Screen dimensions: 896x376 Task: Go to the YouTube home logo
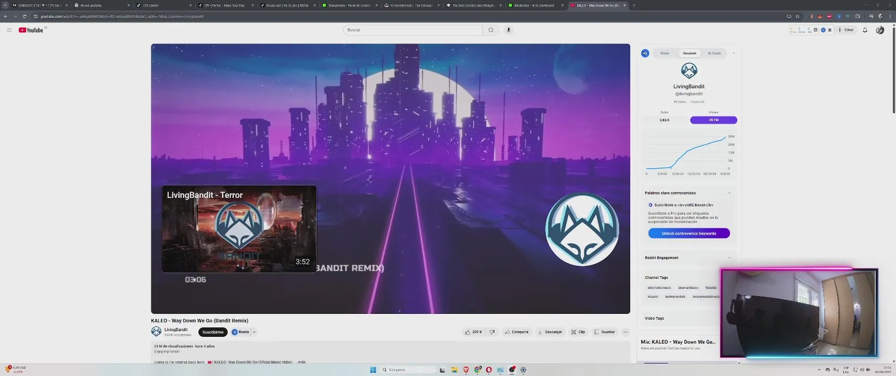pos(31,30)
